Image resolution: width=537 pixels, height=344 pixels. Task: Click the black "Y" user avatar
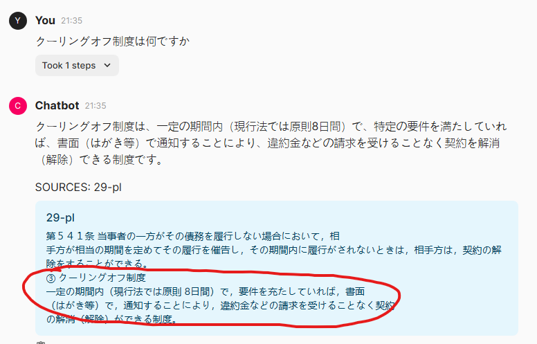coord(18,21)
